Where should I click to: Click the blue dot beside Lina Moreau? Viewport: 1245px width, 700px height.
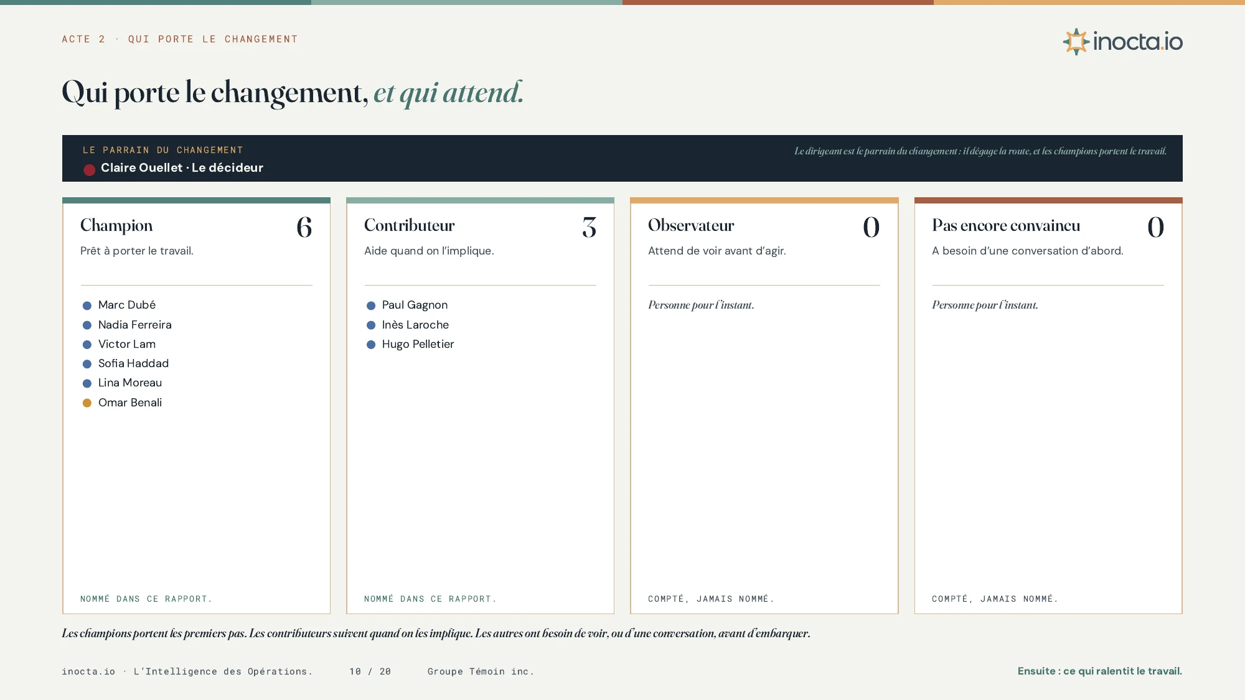(x=87, y=383)
